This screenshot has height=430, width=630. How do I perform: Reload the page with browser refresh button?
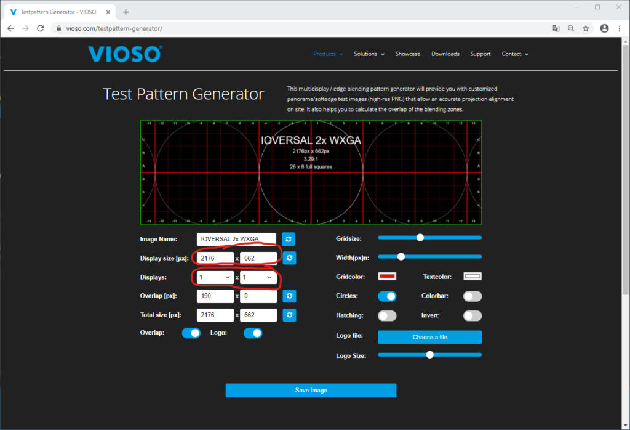tap(41, 28)
